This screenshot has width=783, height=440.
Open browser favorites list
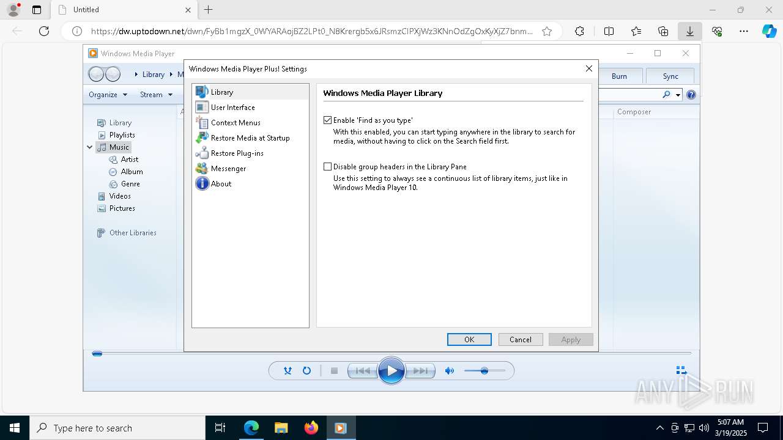tap(636, 31)
